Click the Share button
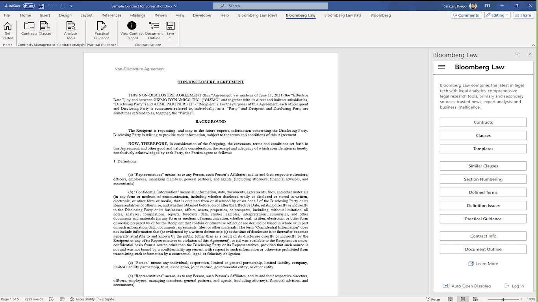Screen dimensions: 538x302 (x=523, y=15)
